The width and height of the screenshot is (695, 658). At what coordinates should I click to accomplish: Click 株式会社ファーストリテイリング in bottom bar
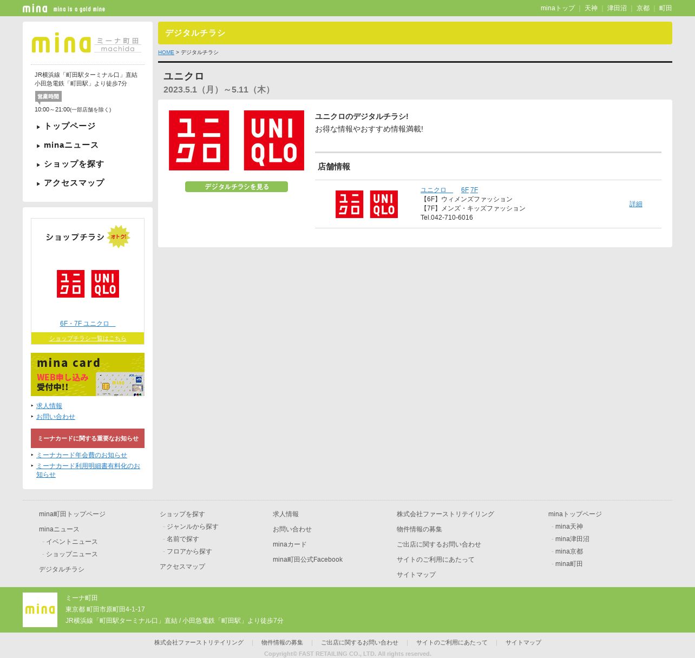click(x=199, y=643)
